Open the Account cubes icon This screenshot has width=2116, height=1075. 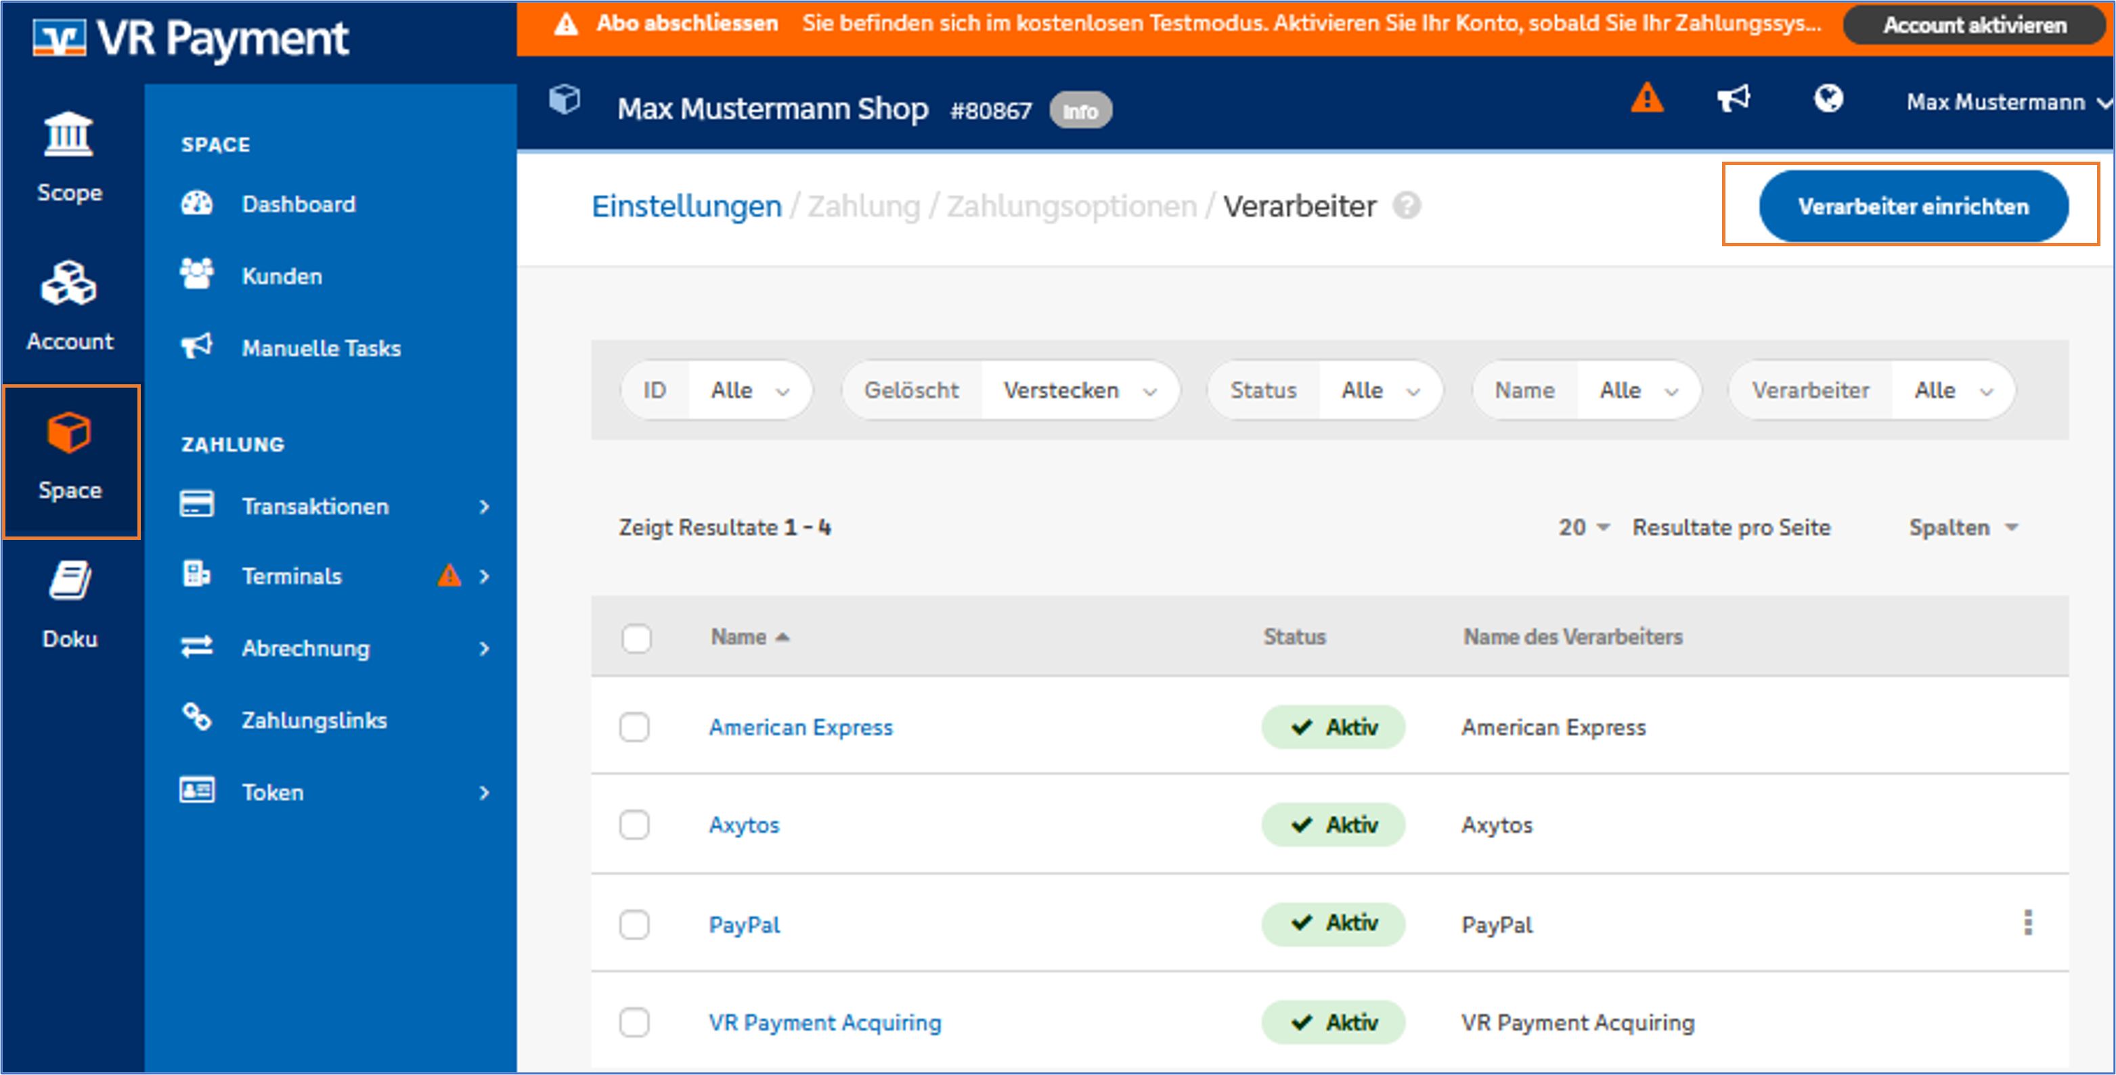pyautogui.click(x=69, y=283)
